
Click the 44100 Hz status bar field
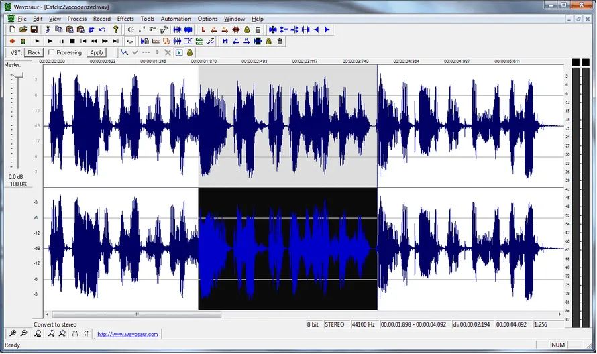(363, 324)
